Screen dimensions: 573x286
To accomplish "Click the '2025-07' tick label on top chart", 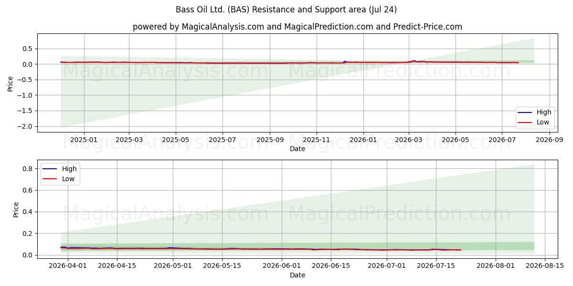I will click(x=223, y=140).
